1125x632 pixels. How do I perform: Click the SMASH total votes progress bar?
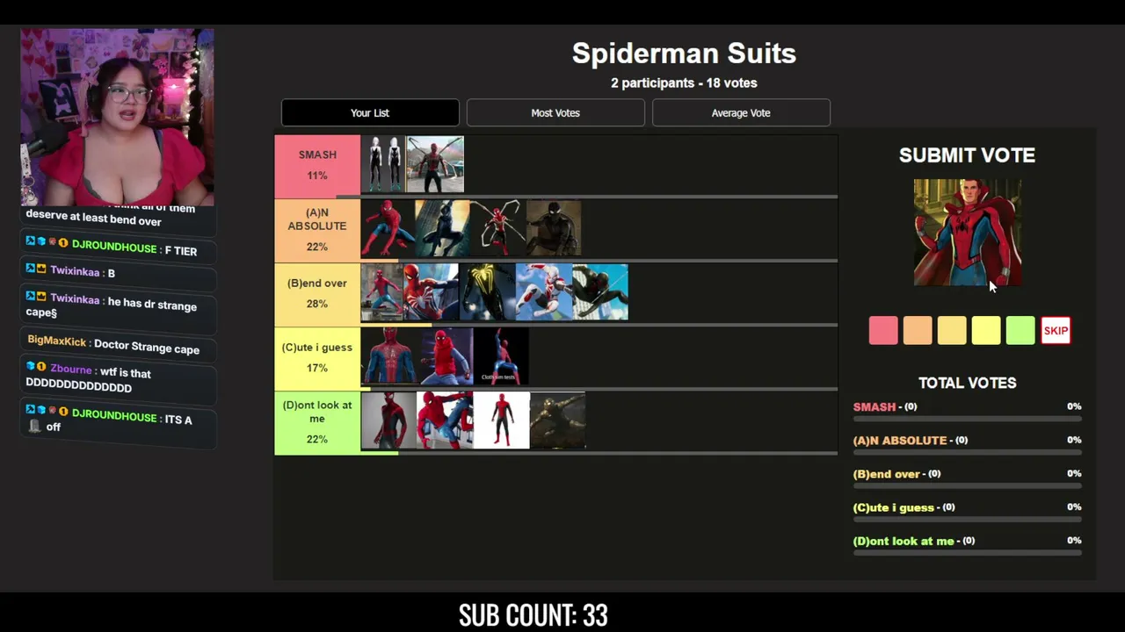tap(967, 419)
